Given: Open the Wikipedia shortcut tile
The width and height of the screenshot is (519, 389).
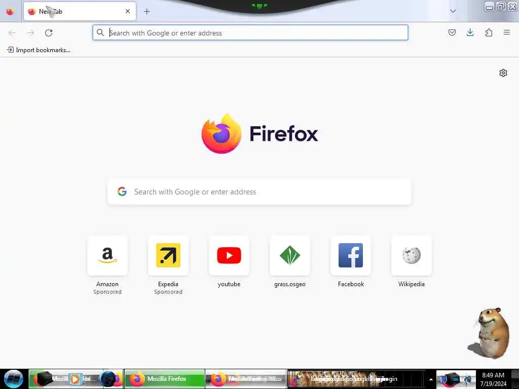Looking at the screenshot, I should [412, 255].
